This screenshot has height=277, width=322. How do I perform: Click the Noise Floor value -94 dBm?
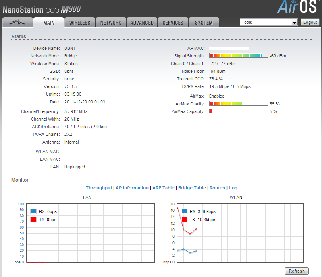(217, 71)
